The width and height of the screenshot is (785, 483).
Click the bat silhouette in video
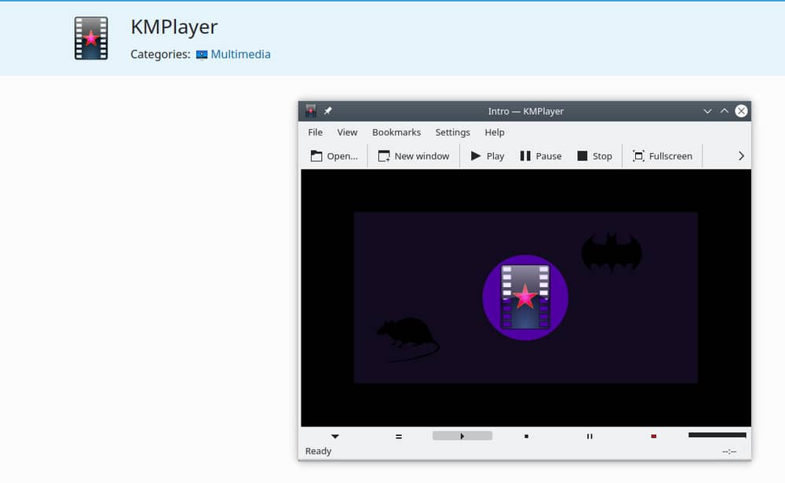[x=612, y=252]
